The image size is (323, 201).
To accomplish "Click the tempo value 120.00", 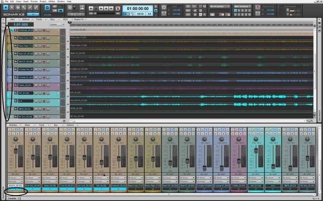I will coord(140,14).
